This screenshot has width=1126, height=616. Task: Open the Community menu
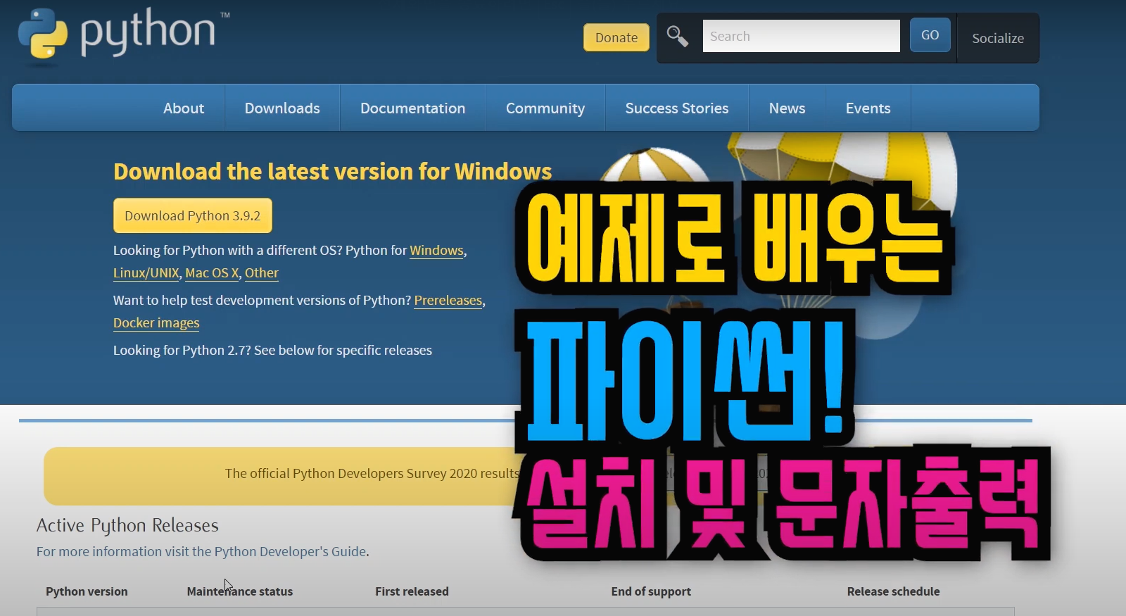click(x=545, y=108)
